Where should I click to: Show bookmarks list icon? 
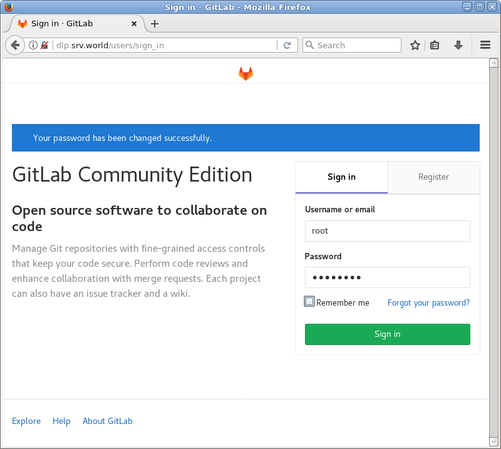pos(435,45)
